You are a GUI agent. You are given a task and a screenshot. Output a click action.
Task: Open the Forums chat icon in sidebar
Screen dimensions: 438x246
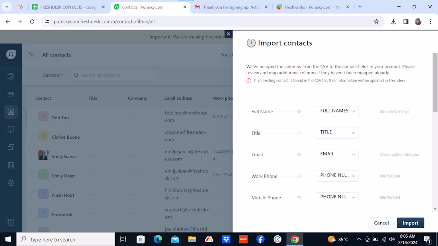pyautogui.click(x=11, y=147)
